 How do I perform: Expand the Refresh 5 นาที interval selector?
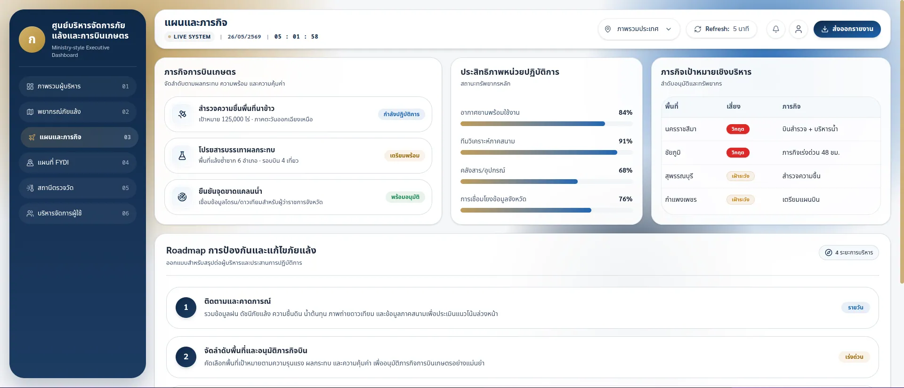(721, 29)
